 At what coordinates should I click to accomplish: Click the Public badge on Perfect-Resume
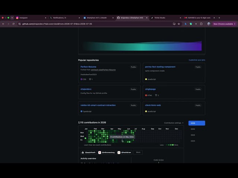coord(134,67)
